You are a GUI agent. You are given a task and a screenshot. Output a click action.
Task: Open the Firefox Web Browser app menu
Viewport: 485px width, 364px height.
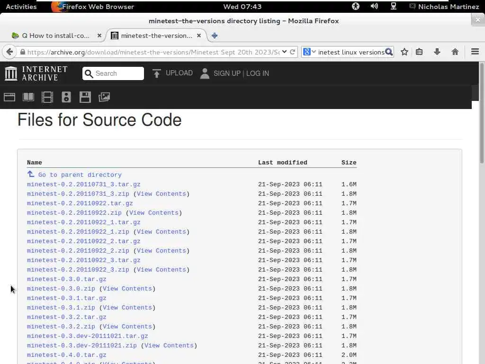pyautogui.click(x=92, y=7)
